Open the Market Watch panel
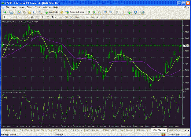 point(19,12)
